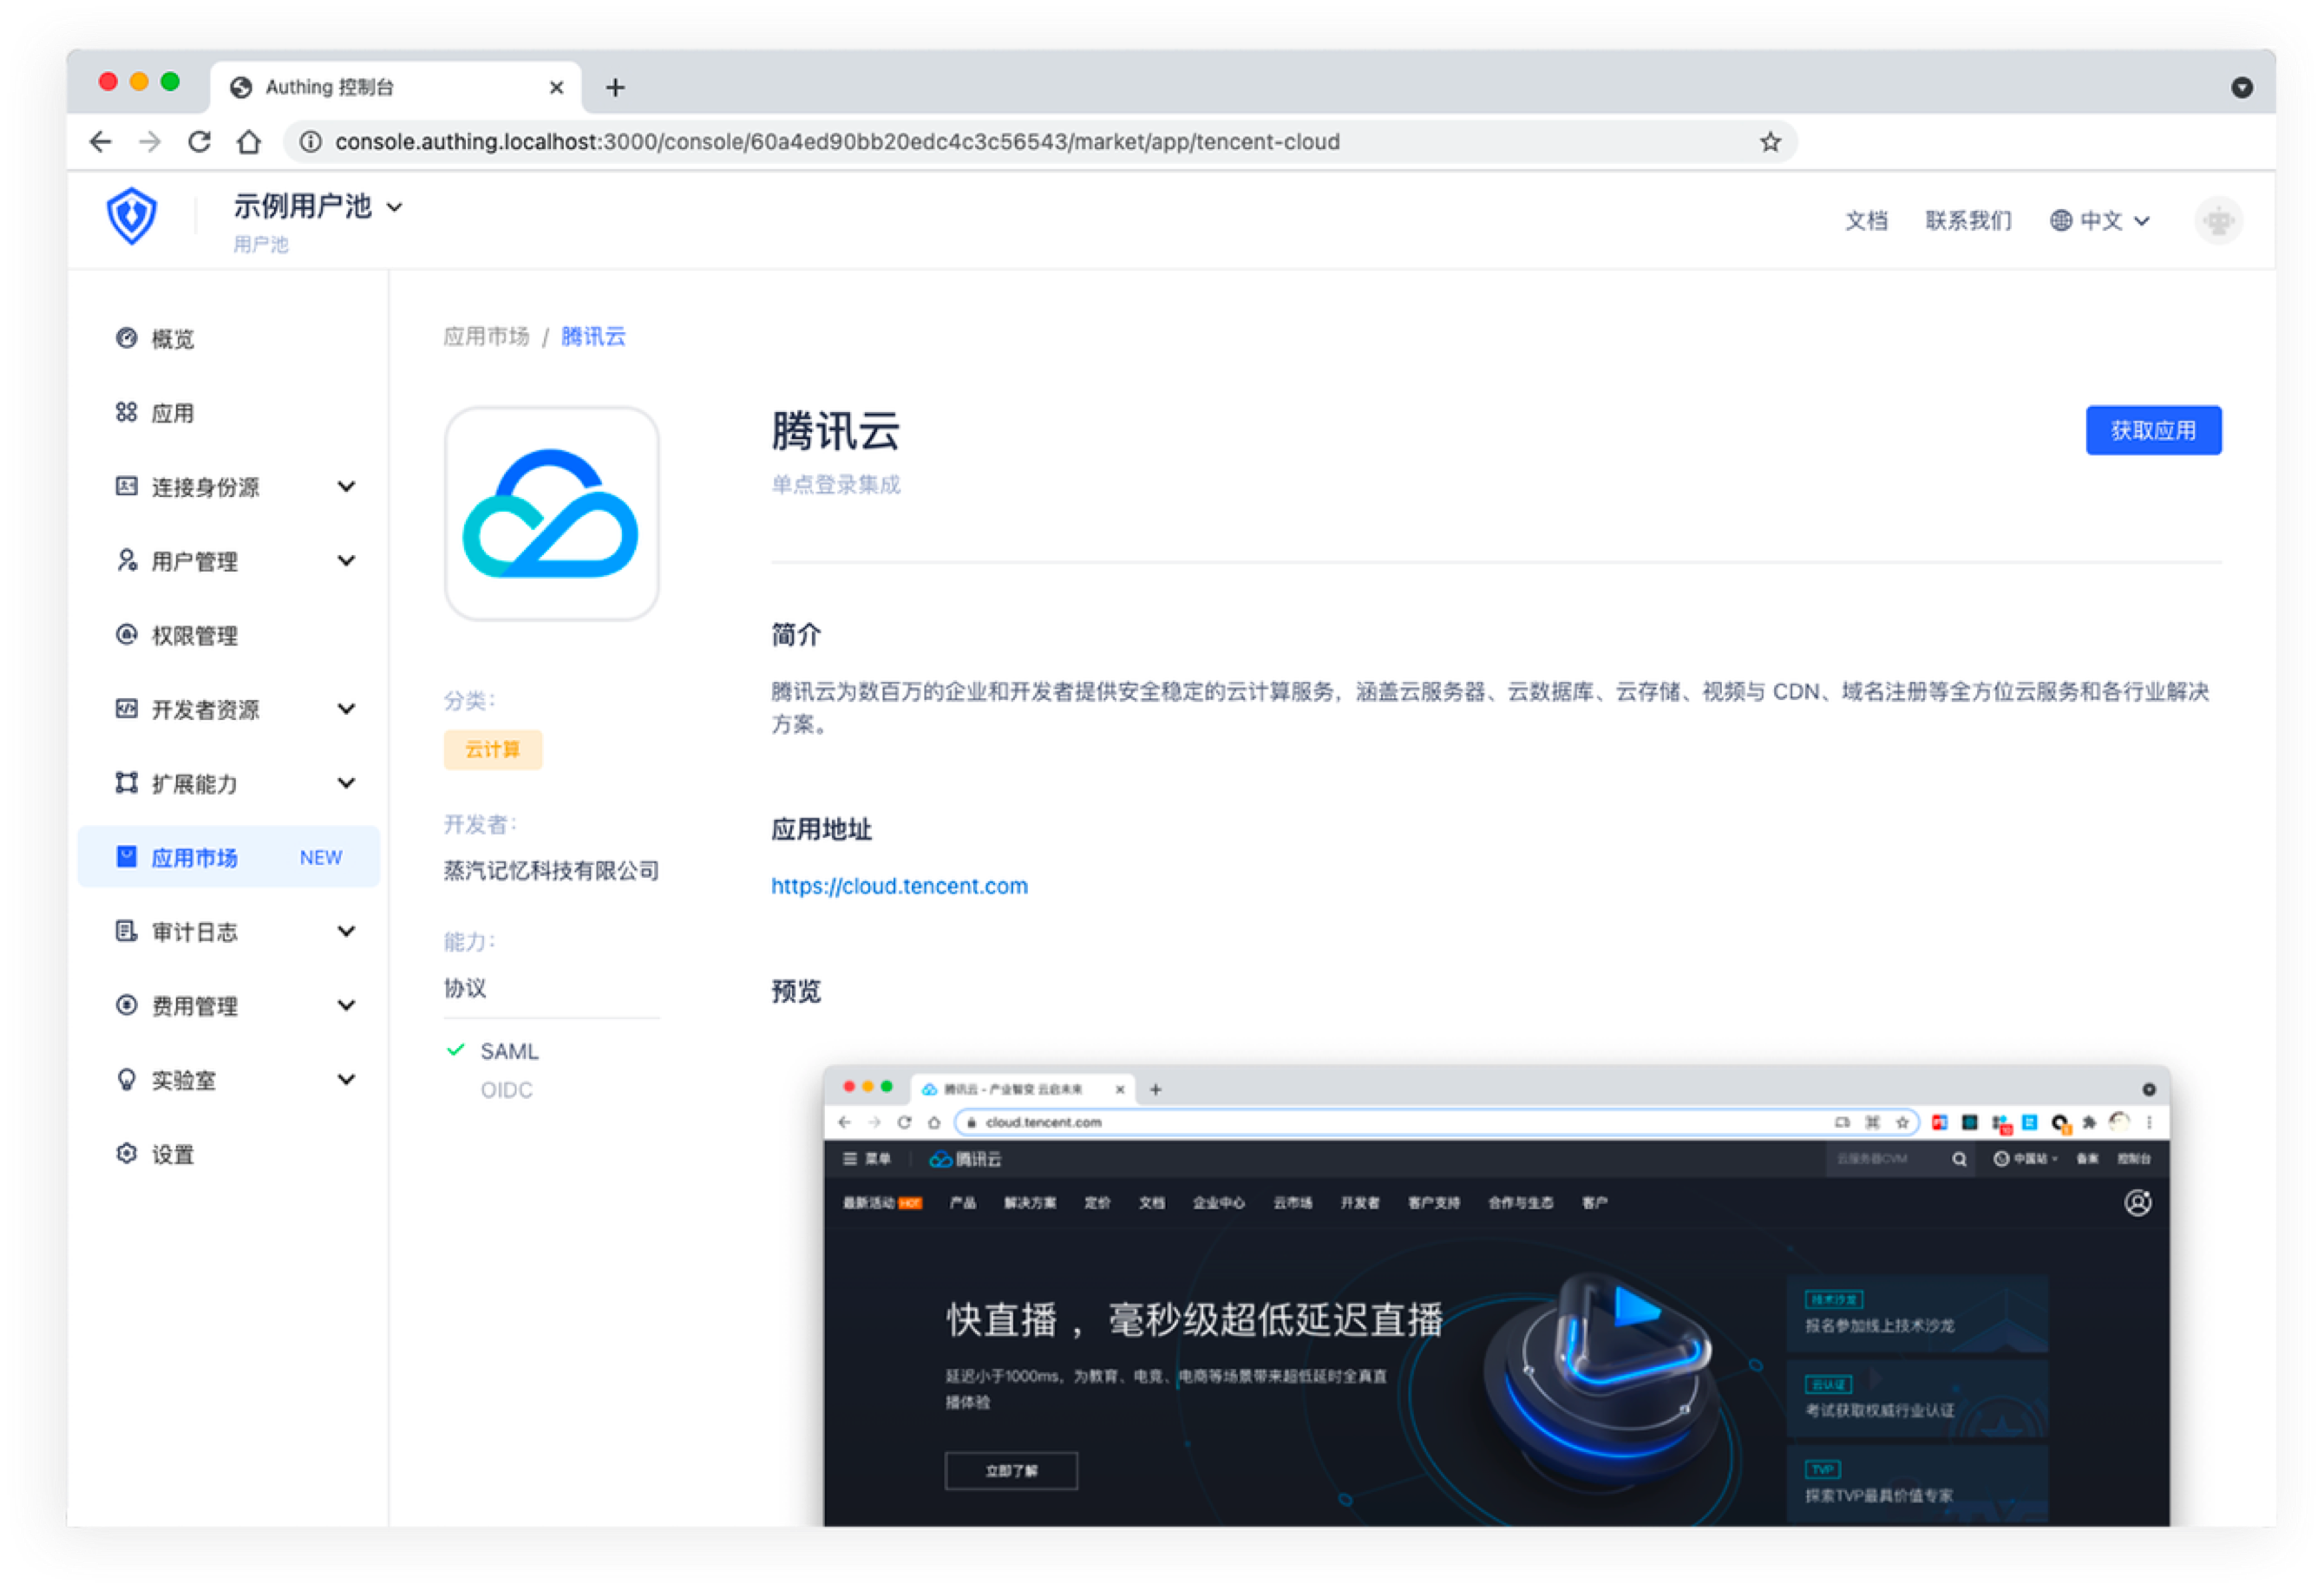Open the 文档 link in header
The image size is (2324, 1590).
[1866, 220]
